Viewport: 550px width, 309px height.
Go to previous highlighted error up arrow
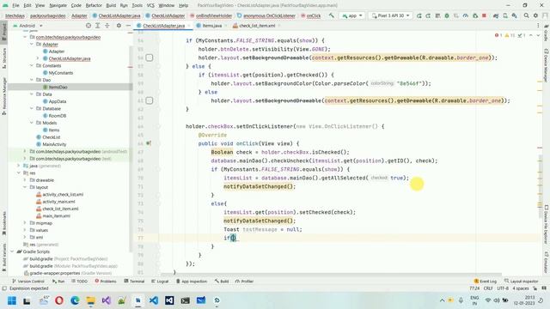tap(531, 35)
